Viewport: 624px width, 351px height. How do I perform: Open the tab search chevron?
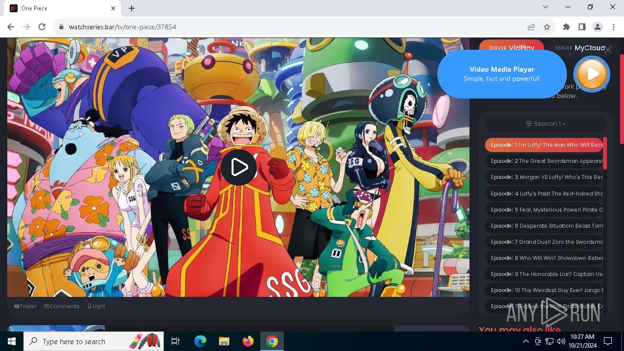click(x=546, y=7)
